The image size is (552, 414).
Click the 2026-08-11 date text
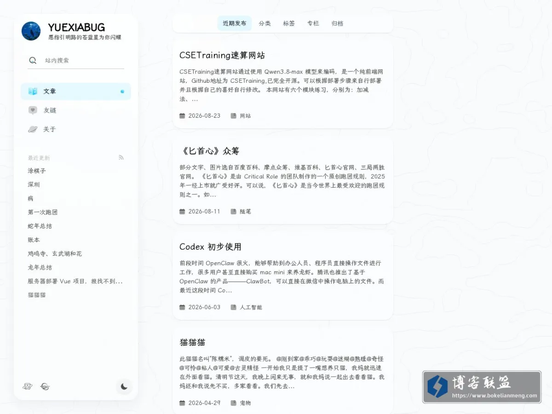pos(204,212)
